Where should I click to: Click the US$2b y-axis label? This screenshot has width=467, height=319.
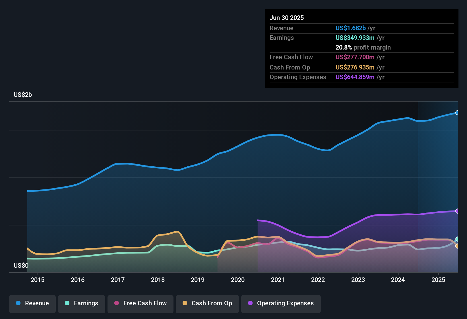click(23, 95)
